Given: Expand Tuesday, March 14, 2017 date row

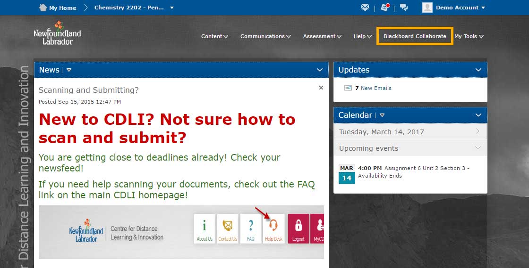Looking at the screenshot, I should coord(410,131).
